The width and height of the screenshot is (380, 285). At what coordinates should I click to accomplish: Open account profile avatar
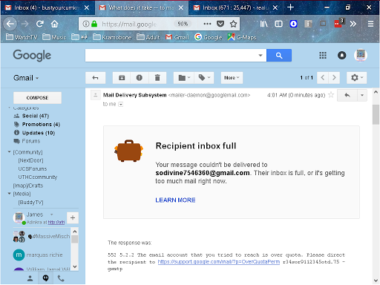coord(361,55)
